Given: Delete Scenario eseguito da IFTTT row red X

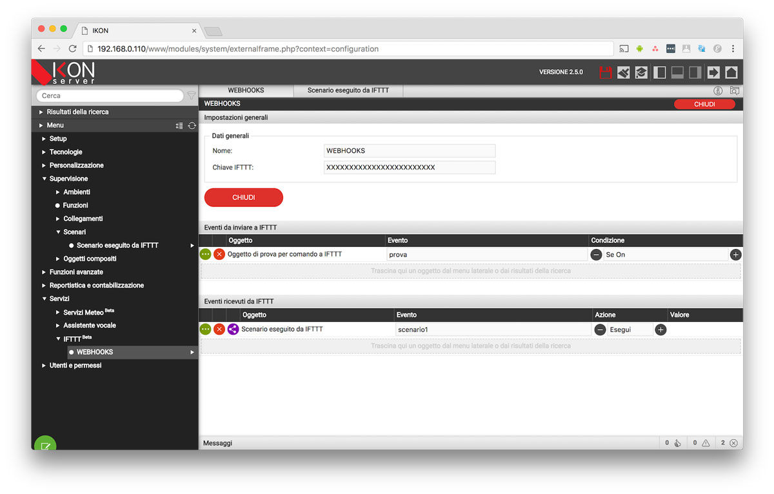Looking at the screenshot, I should tap(219, 330).
